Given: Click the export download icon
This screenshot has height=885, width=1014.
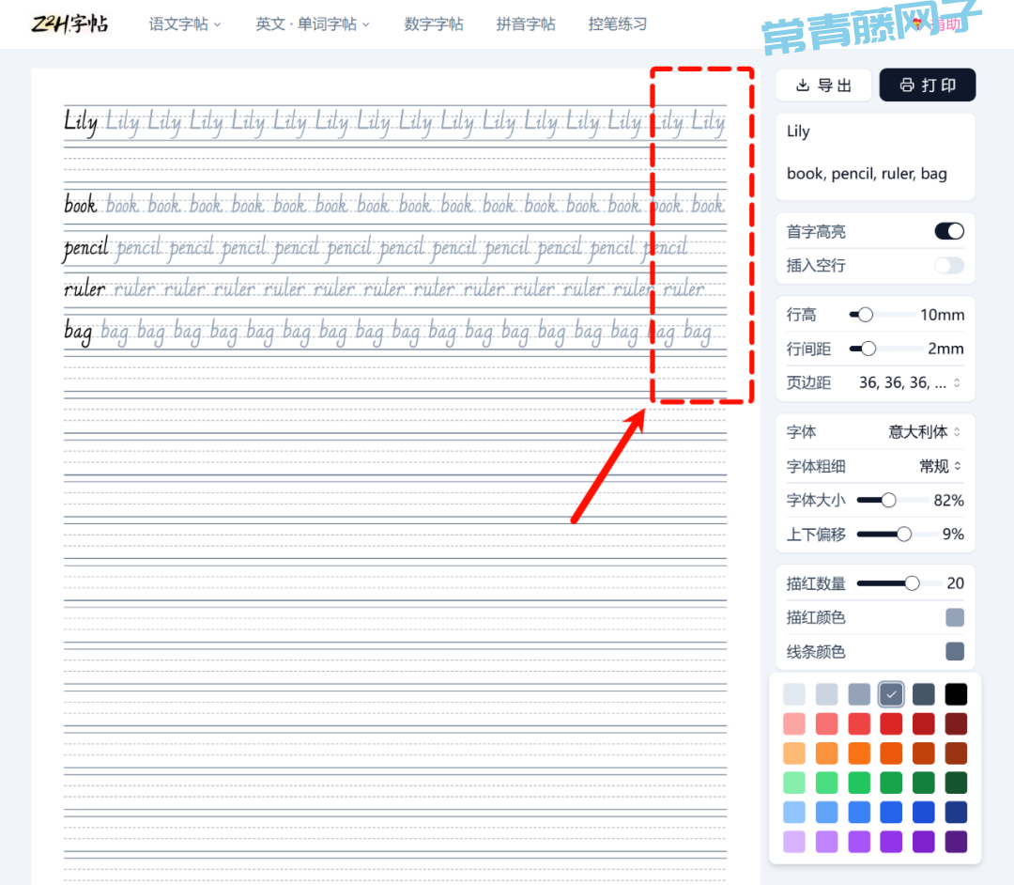Looking at the screenshot, I should coord(803,85).
